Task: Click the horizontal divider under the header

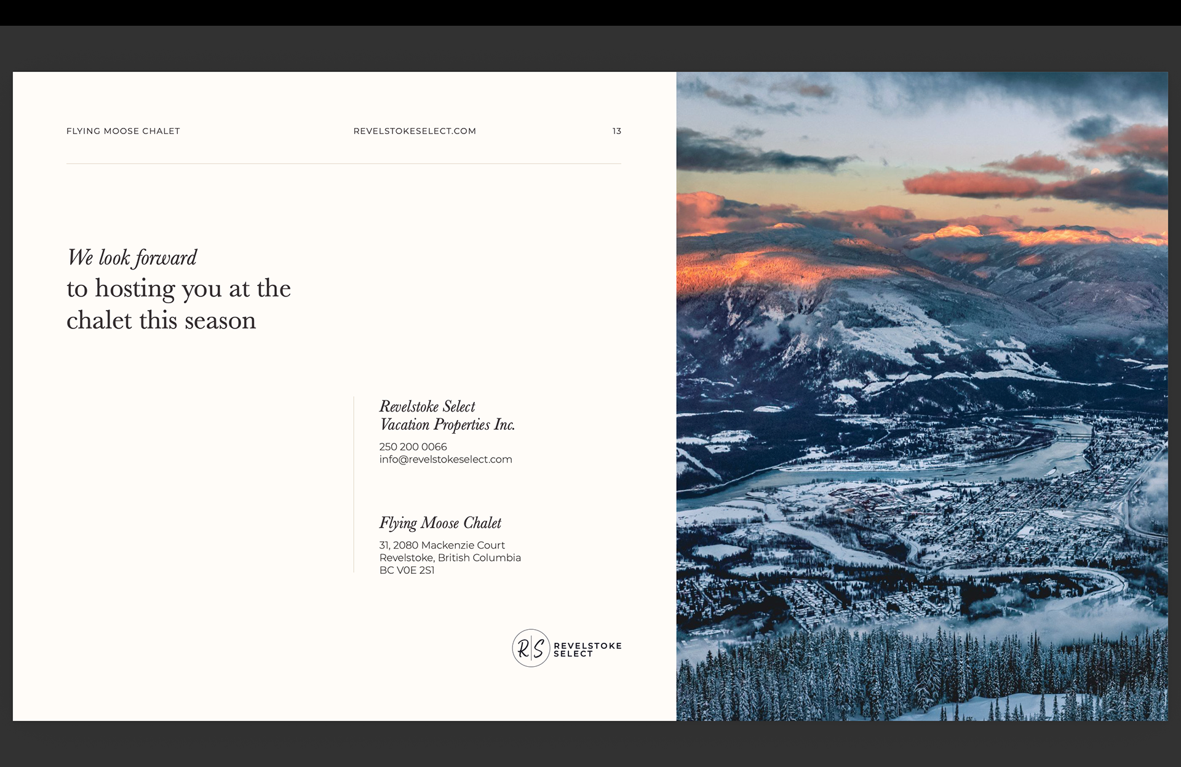Action: (343, 164)
